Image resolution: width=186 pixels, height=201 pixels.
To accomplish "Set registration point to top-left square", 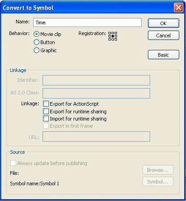I will click(x=109, y=33).
